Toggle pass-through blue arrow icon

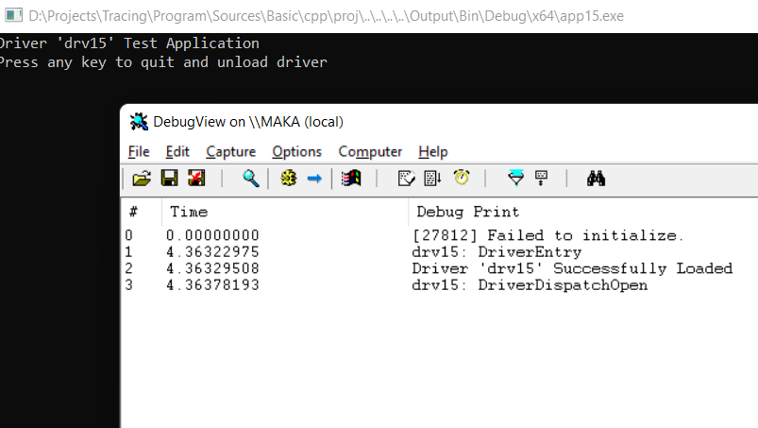pyautogui.click(x=314, y=179)
